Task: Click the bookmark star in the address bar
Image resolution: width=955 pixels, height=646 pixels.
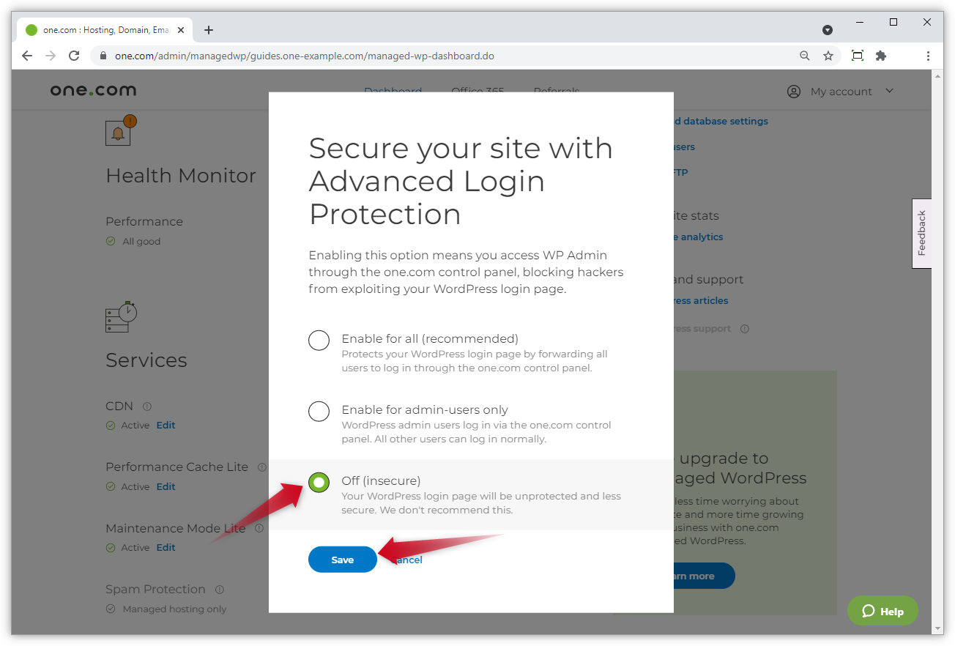Action: (828, 55)
